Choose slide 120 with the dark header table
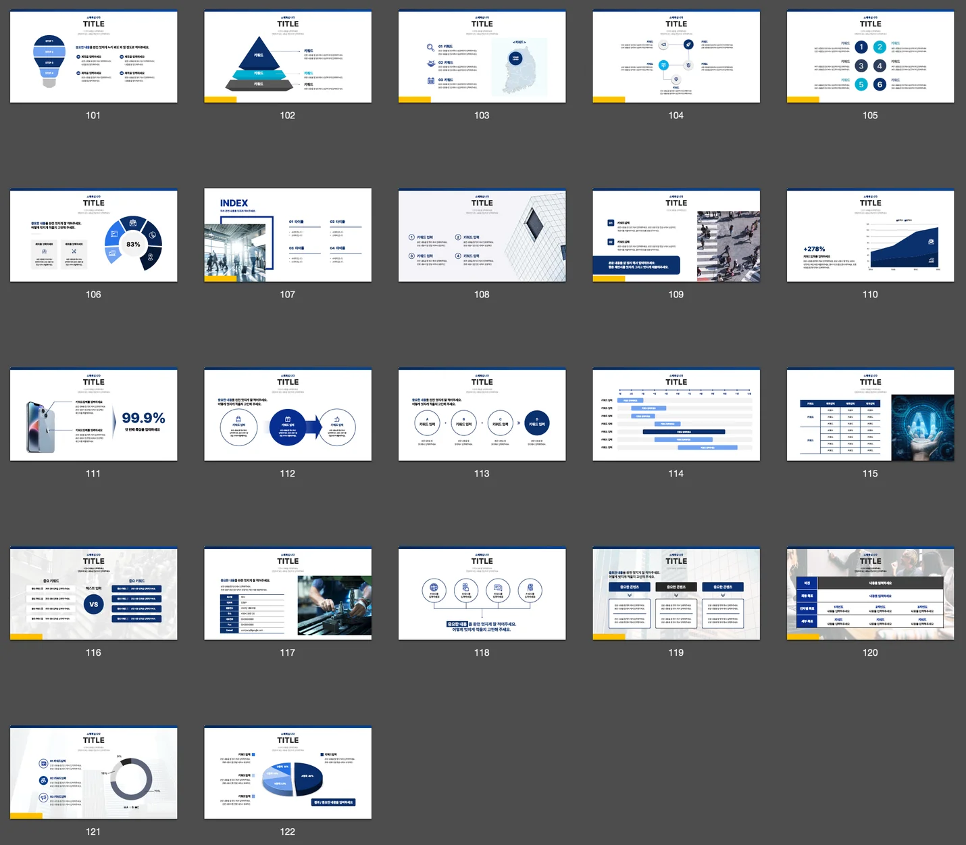The image size is (966, 845). (870, 594)
